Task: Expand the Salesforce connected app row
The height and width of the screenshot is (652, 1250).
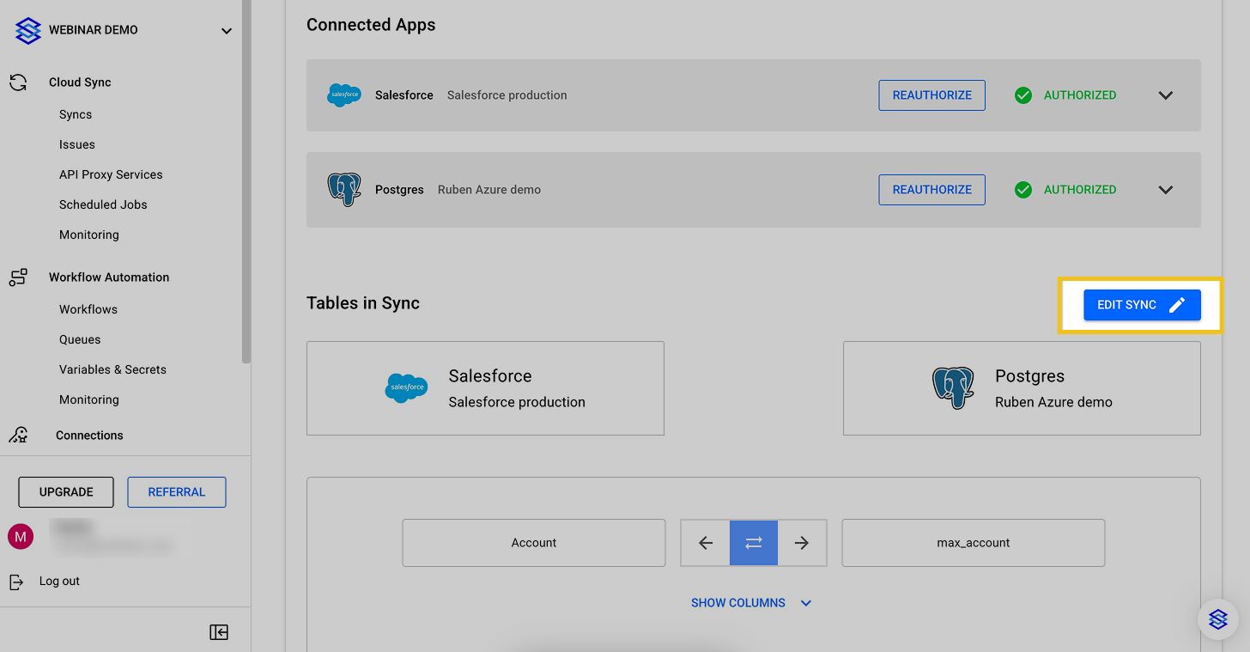Action: pos(1165,95)
